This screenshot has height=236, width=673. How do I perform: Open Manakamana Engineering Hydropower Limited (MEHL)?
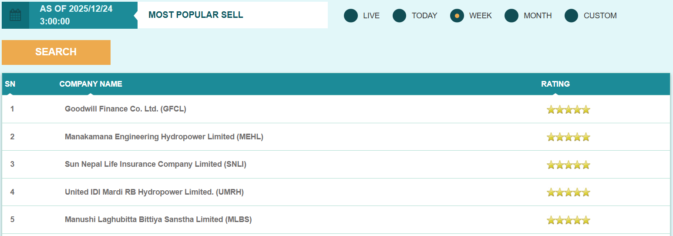tap(164, 137)
